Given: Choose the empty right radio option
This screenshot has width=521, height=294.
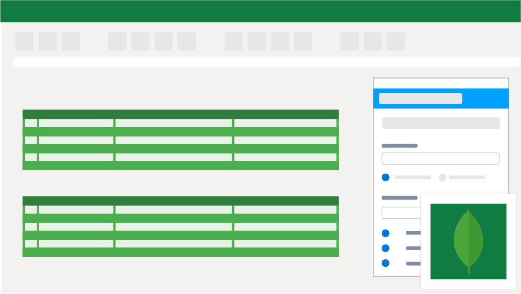Looking at the screenshot, I should click(x=441, y=177).
